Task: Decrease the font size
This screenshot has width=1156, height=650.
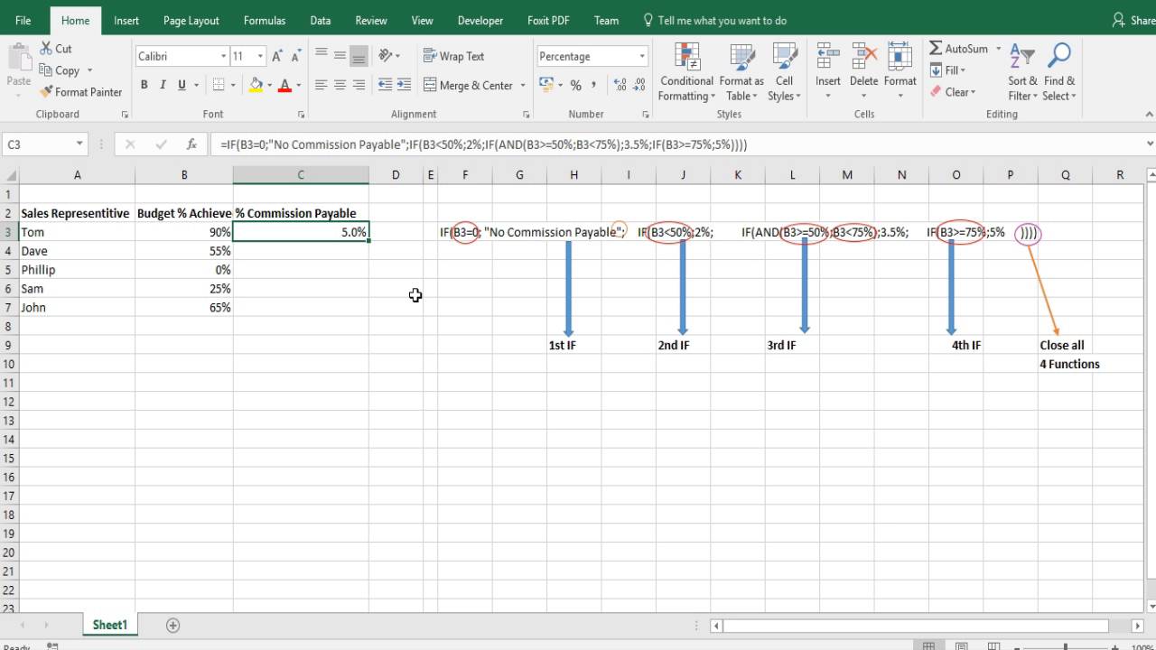Action: pyautogui.click(x=296, y=56)
